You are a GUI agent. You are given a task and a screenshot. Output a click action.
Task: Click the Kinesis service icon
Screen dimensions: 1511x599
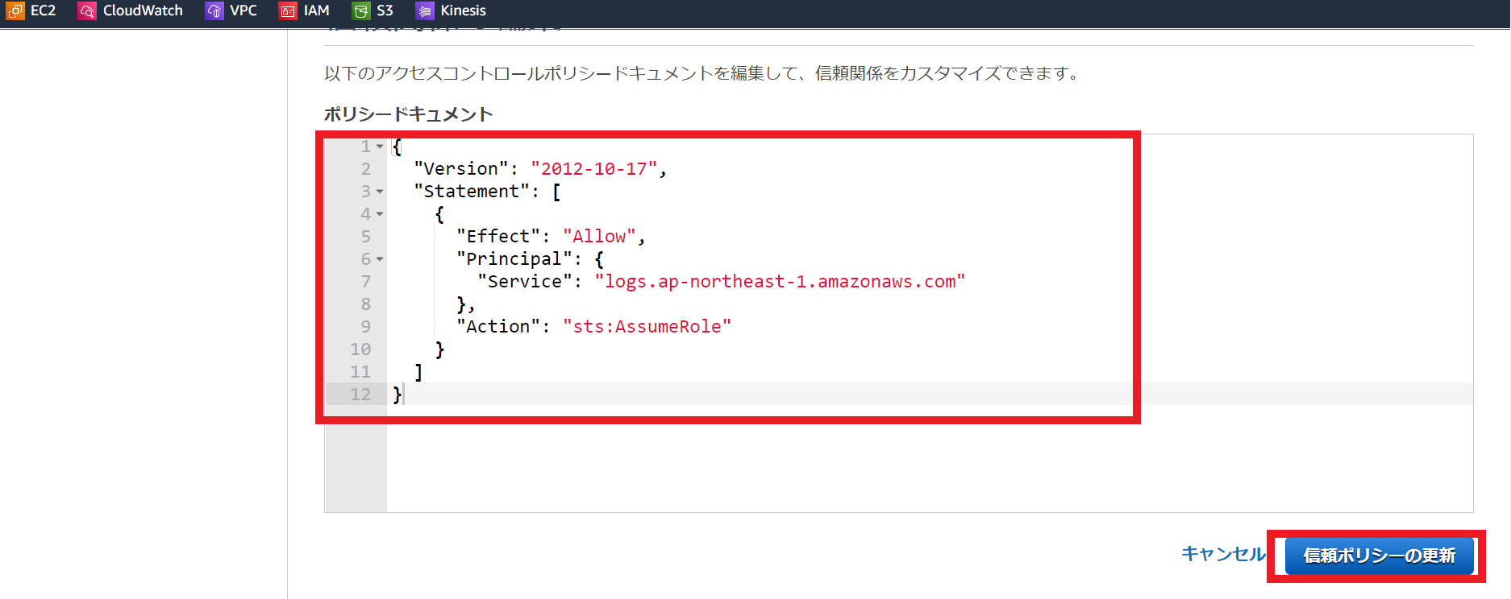click(425, 10)
